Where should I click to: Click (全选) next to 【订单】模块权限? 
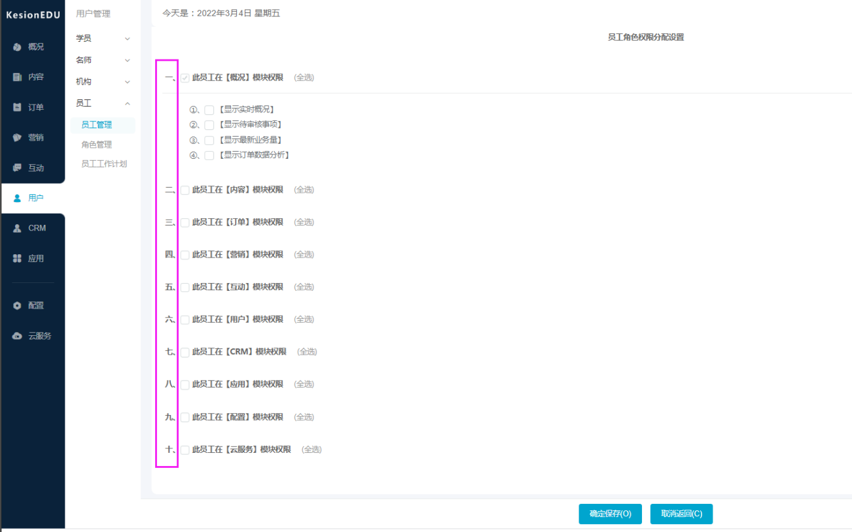pyautogui.click(x=304, y=222)
